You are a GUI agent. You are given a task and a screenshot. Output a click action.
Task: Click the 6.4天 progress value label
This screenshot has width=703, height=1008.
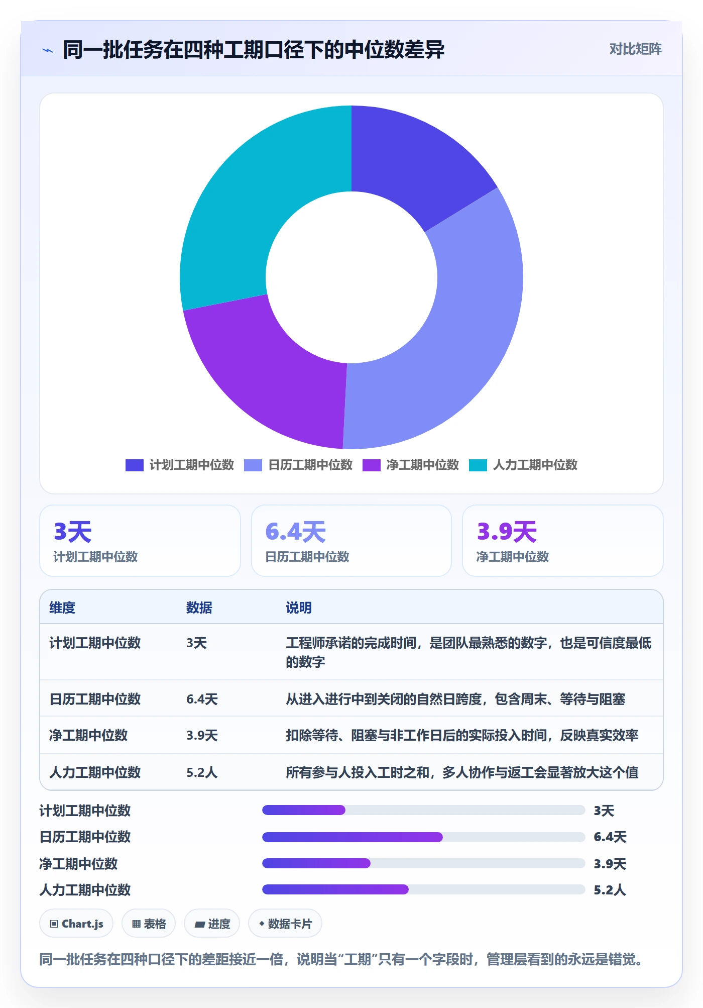pyautogui.click(x=610, y=837)
